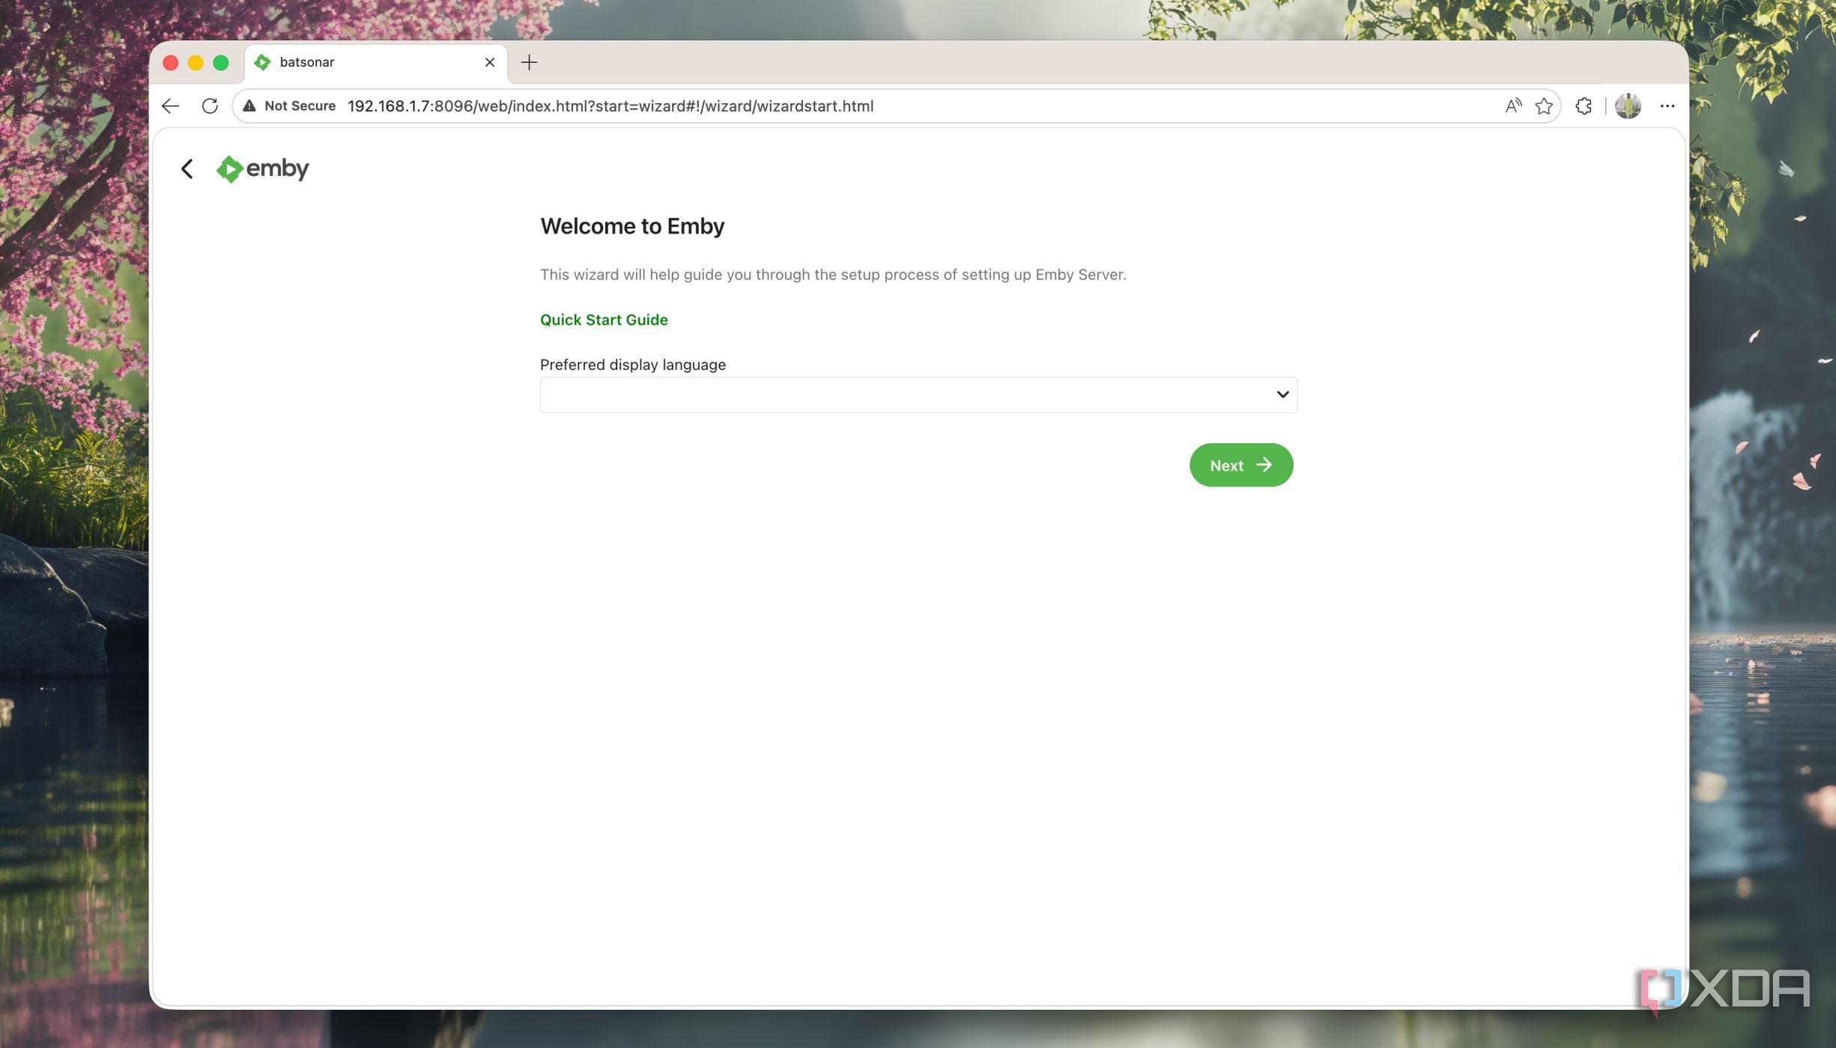The image size is (1836, 1048).
Task: Click the wizard description paragraph text
Action: [x=833, y=275]
